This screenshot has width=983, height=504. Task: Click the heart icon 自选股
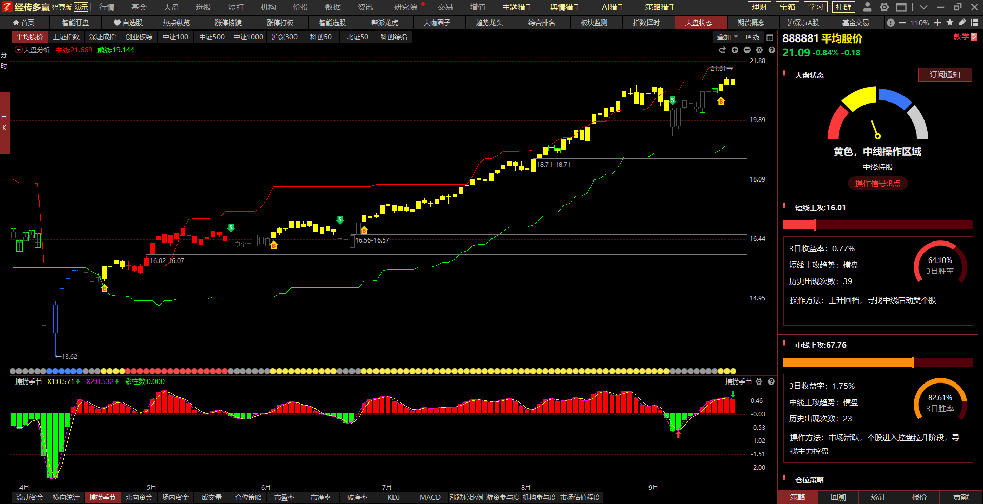[128, 23]
